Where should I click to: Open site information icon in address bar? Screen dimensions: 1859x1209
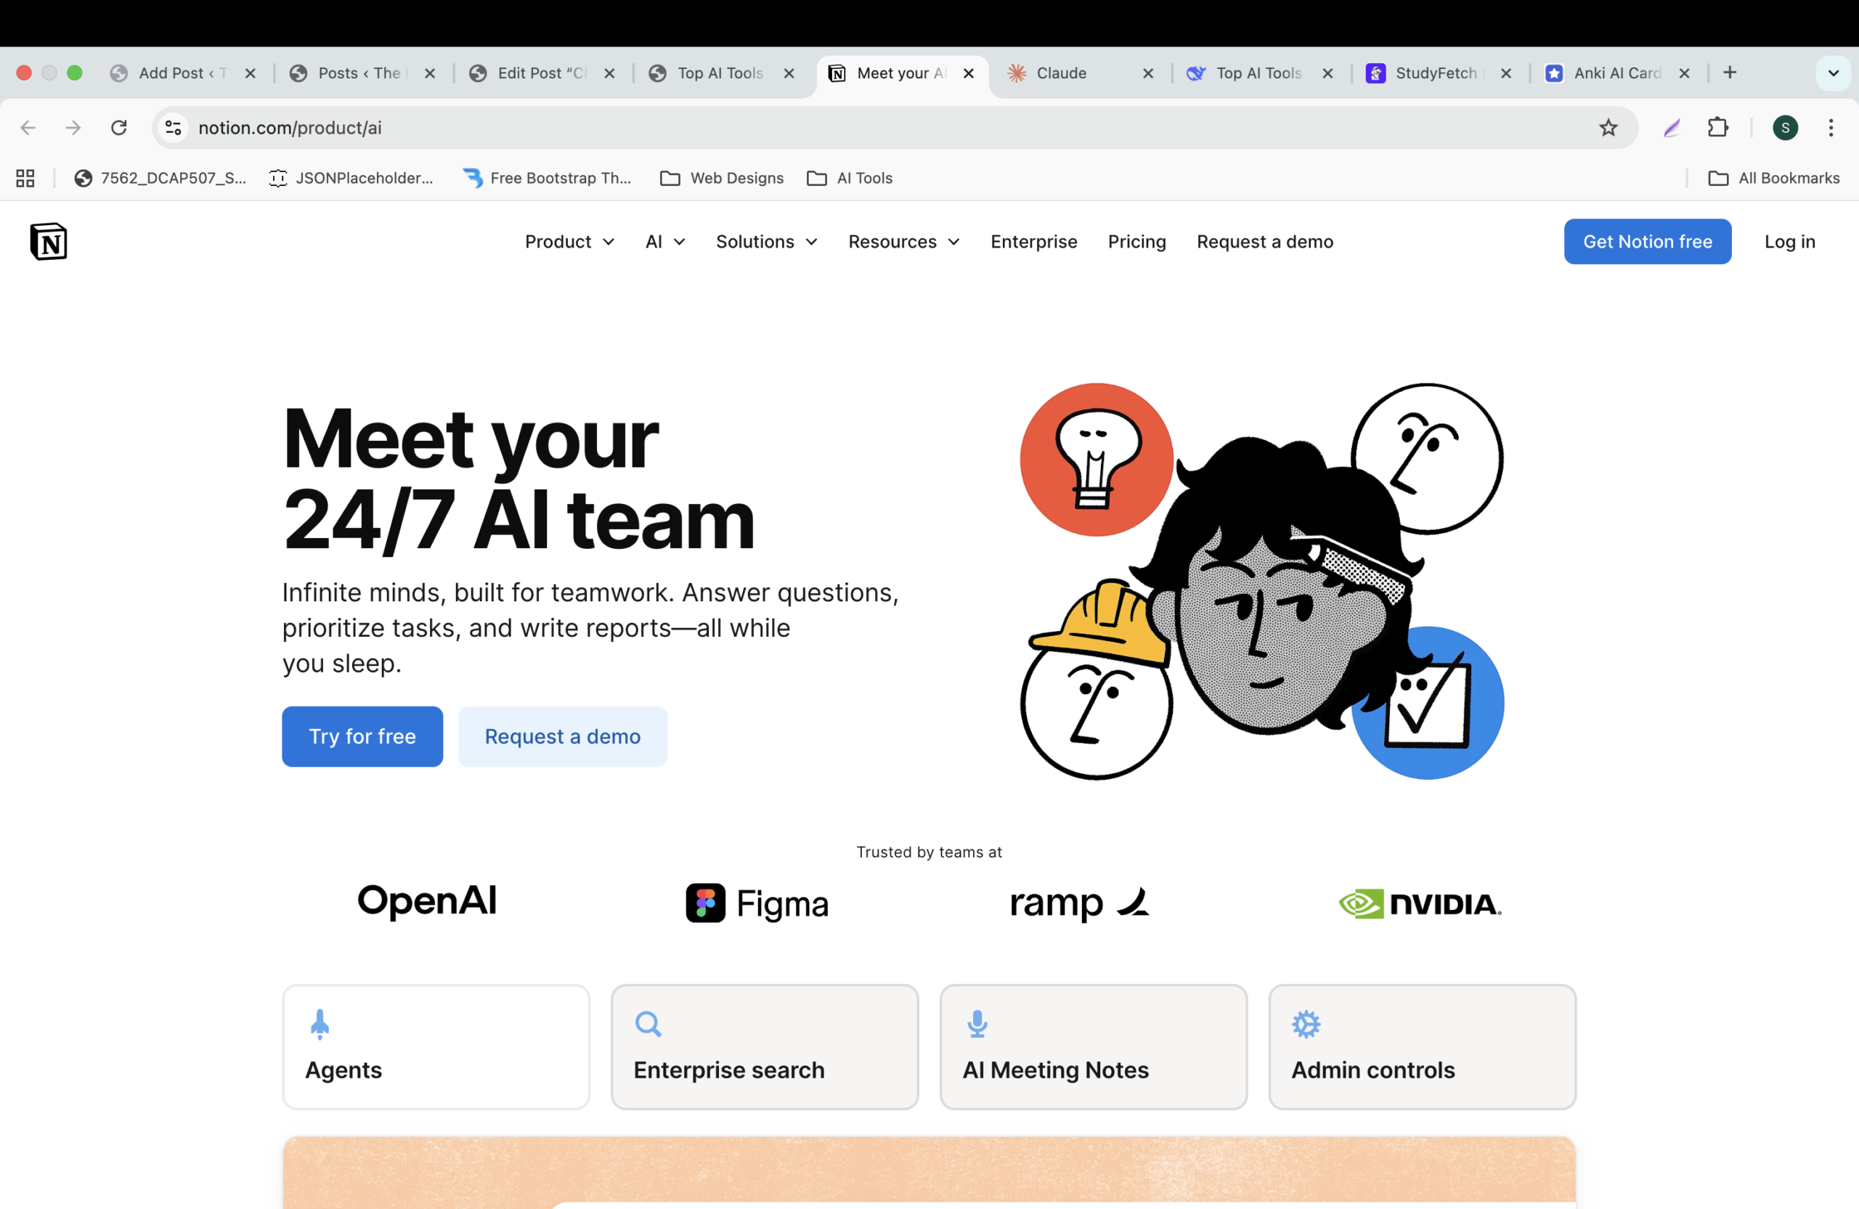coord(174,127)
